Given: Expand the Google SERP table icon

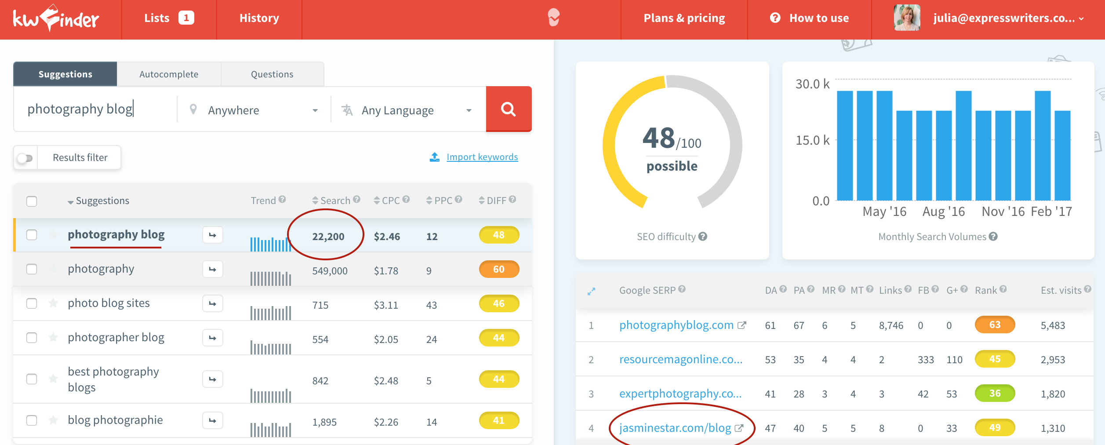Looking at the screenshot, I should tap(592, 291).
